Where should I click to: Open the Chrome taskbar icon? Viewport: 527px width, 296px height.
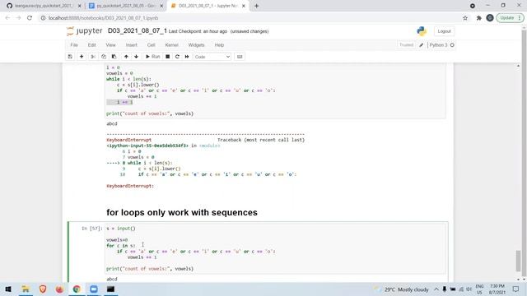click(x=77, y=289)
